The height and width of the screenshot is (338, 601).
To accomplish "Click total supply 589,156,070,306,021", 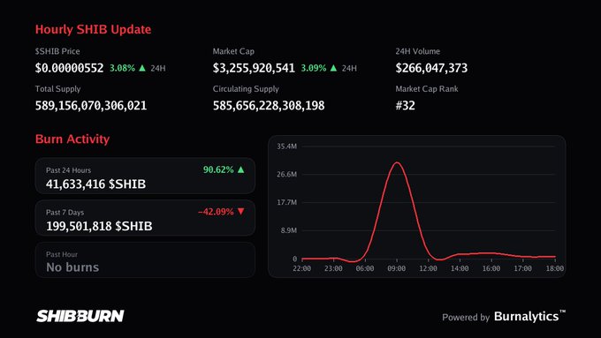I will coord(91,106).
